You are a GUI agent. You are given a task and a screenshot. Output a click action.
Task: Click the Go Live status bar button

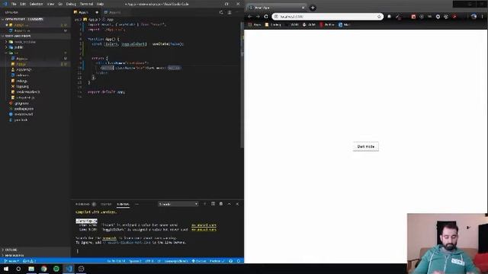pos(199,261)
